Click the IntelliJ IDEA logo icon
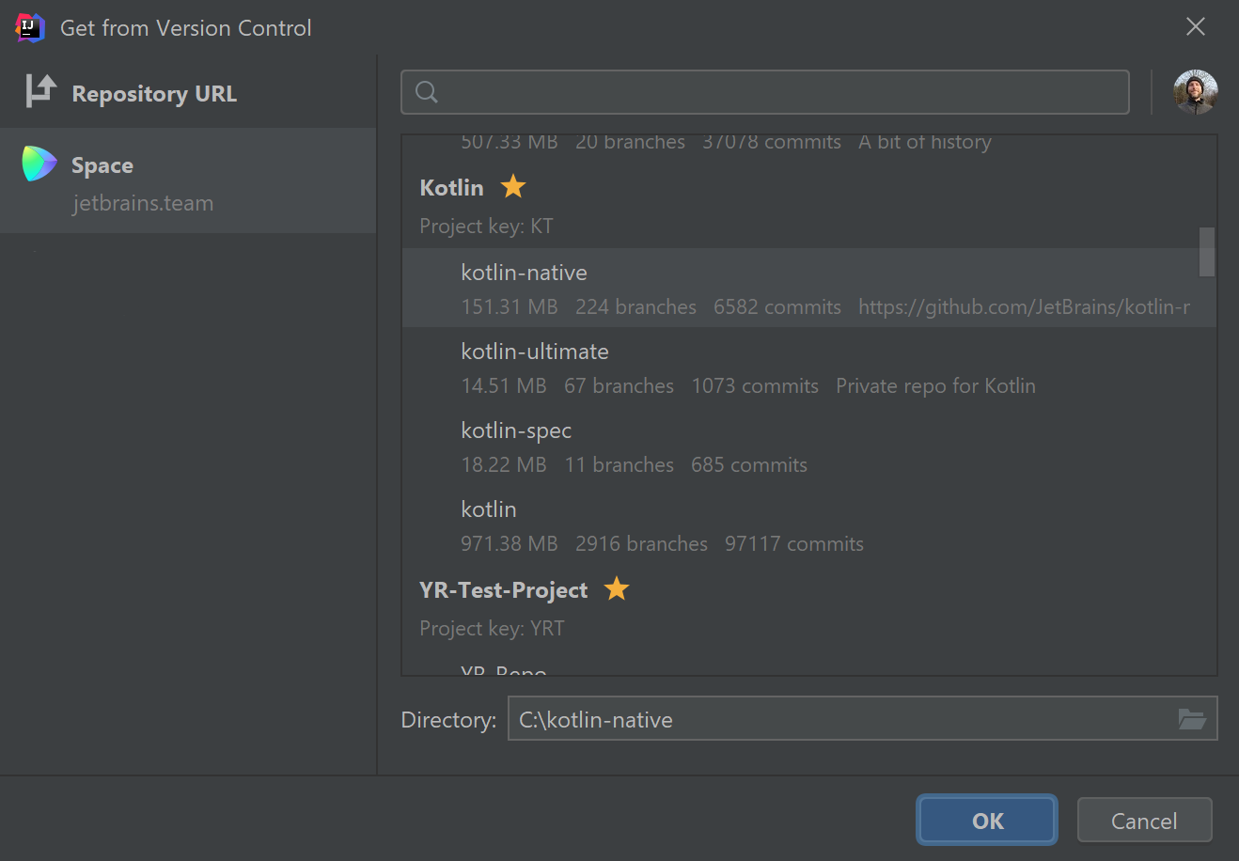The width and height of the screenshot is (1239, 861). 30,27
